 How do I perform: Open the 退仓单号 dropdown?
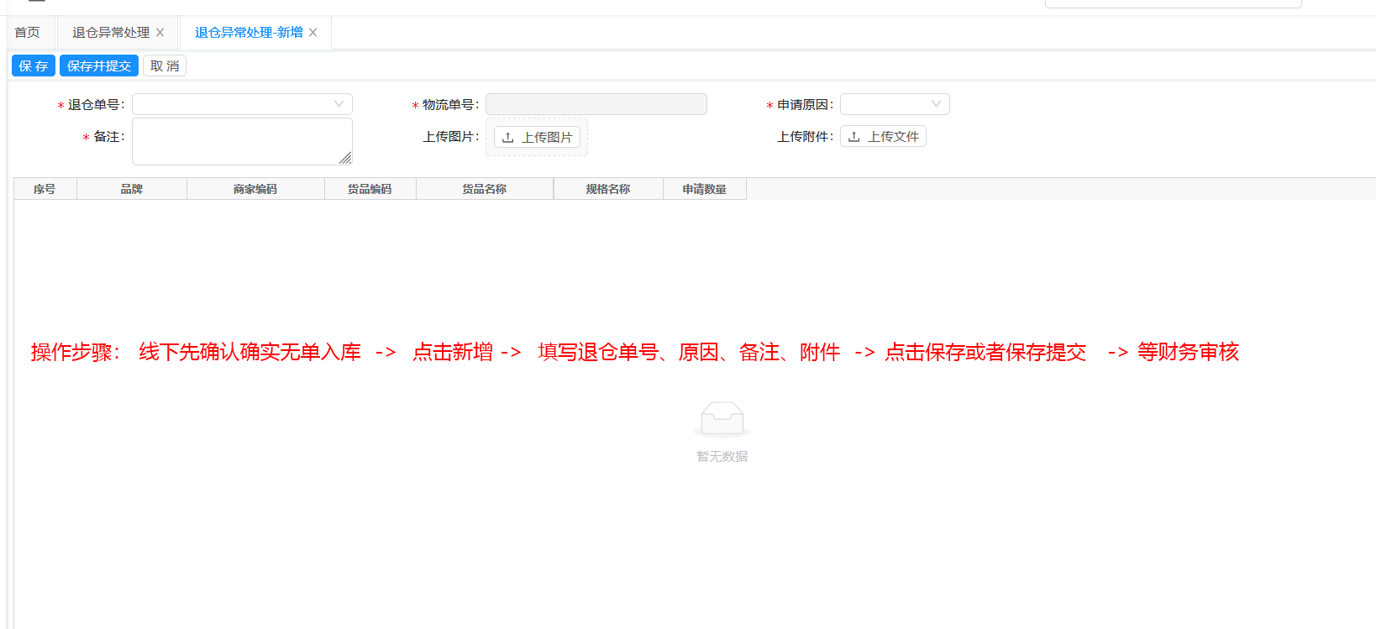(242, 104)
